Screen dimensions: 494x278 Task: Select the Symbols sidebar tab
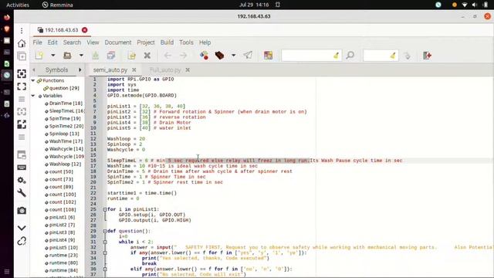(x=56, y=70)
